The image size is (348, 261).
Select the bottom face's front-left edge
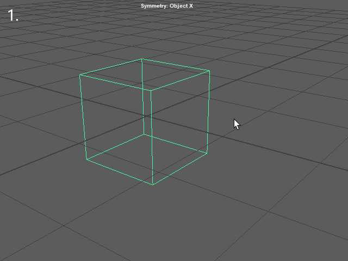pos(120,172)
